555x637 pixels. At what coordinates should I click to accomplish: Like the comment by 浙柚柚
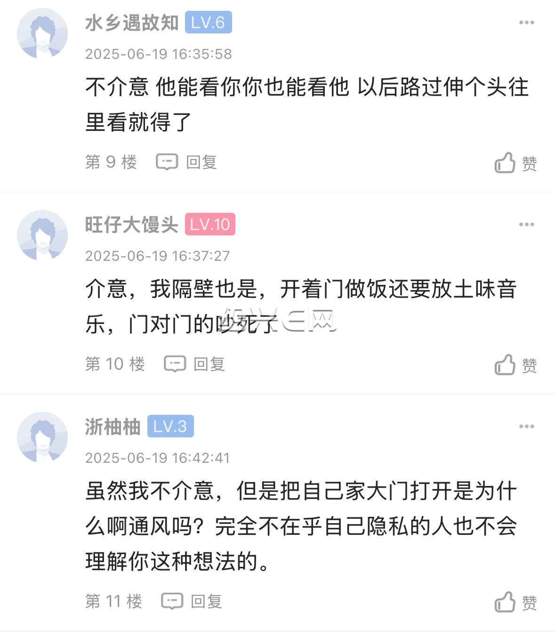coord(515,602)
